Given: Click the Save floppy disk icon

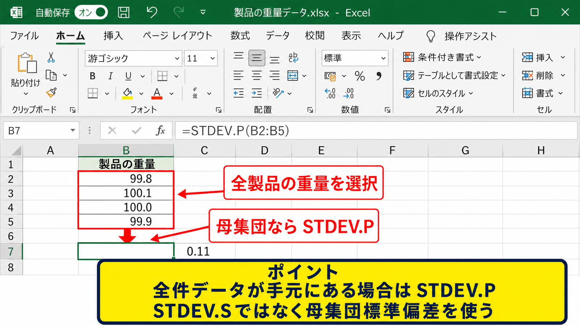Looking at the screenshot, I should click(x=124, y=12).
